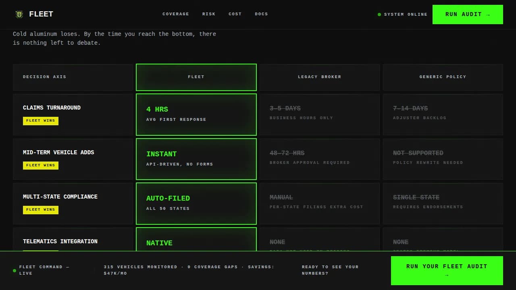Screen dimensions: 516x290
Task: Click the green System Online status dot
Action: tap(379, 14)
